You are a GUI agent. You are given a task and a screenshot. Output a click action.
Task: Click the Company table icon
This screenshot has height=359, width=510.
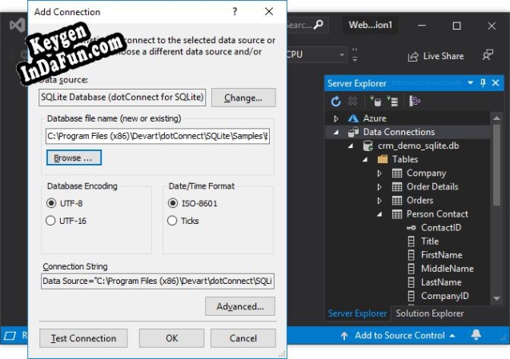pyautogui.click(x=397, y=174)
